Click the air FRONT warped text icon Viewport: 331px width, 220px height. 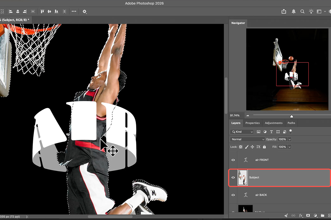coord(246,160)
